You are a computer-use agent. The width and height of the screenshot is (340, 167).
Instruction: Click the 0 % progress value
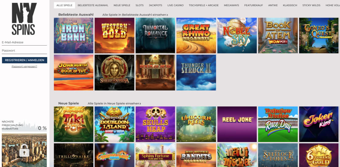pos(42,128)
